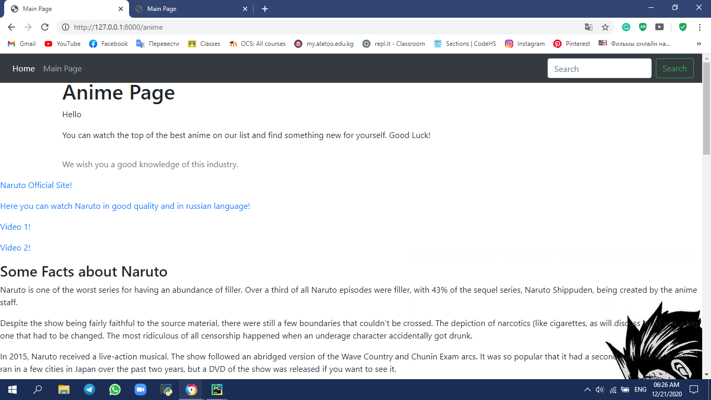This screenshot has width=711, height=400.
Task: Show hidden system tray icons
Action: (587, 389)
